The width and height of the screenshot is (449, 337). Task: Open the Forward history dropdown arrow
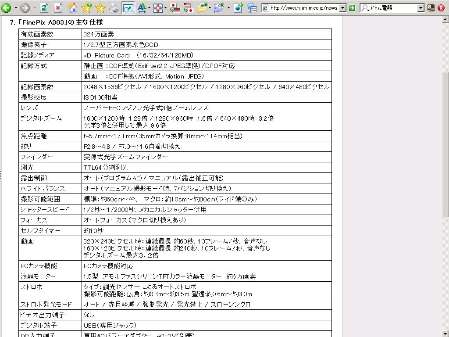tap(35, 8)
